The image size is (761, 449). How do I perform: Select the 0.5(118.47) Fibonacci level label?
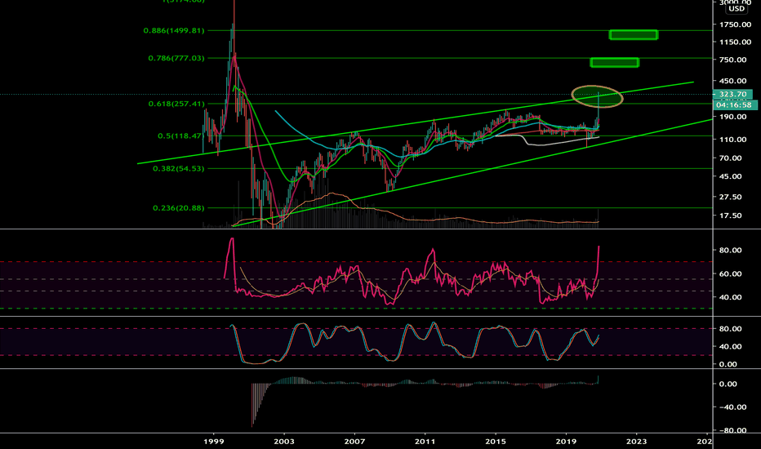tap(180, 136)
